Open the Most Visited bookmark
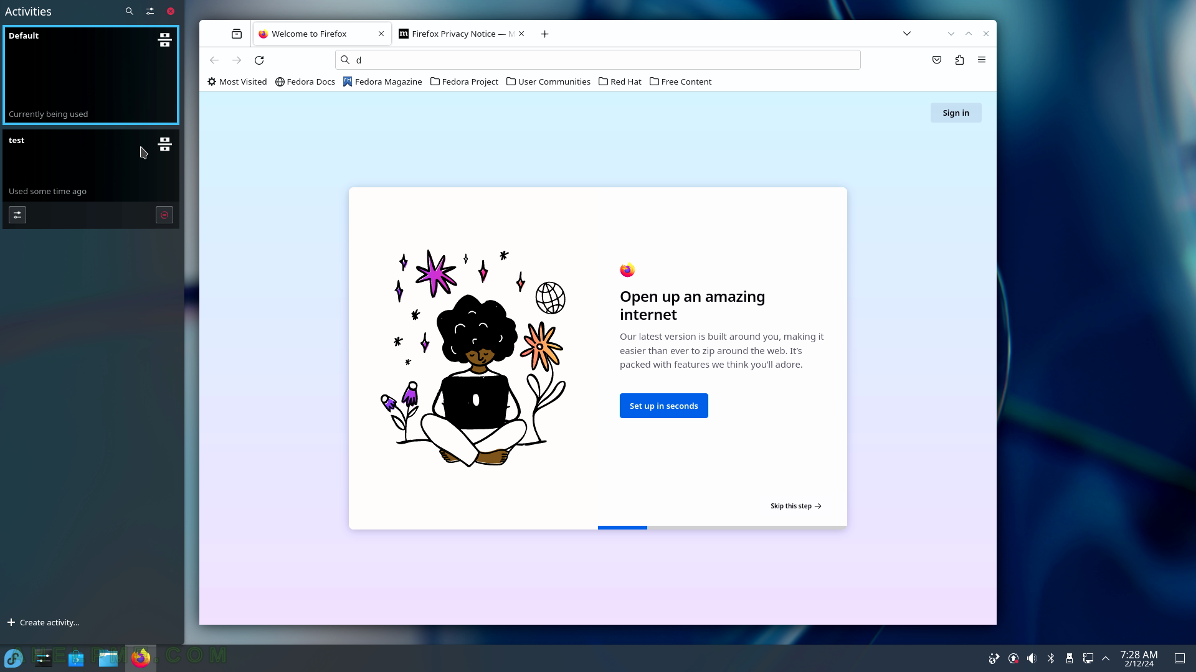 click(x=237, y=82)
